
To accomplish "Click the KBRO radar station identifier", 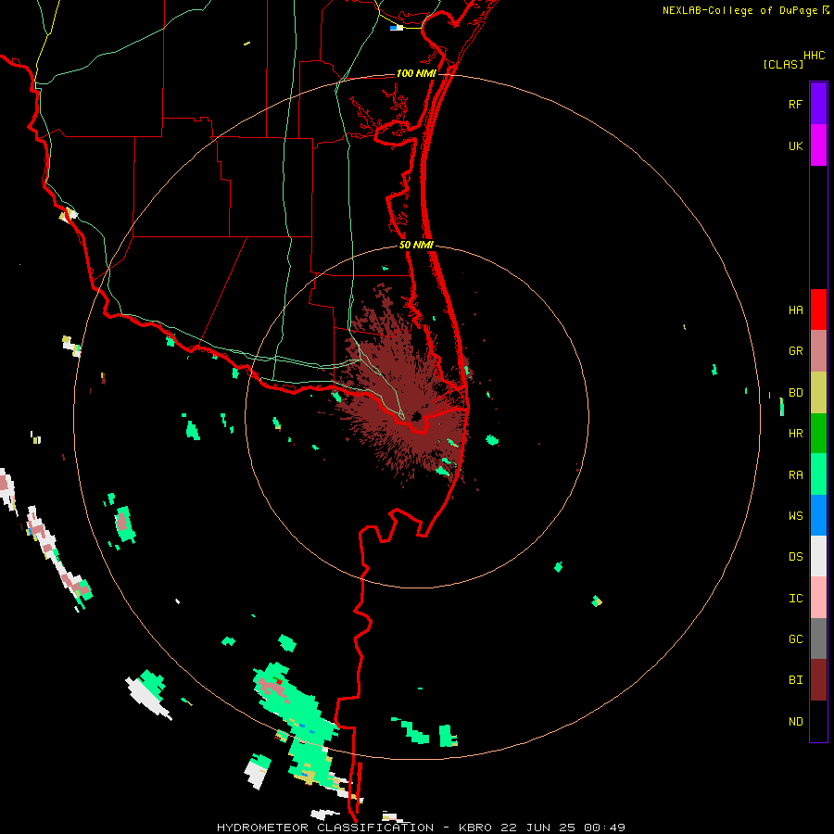I will tap(475, 828).
